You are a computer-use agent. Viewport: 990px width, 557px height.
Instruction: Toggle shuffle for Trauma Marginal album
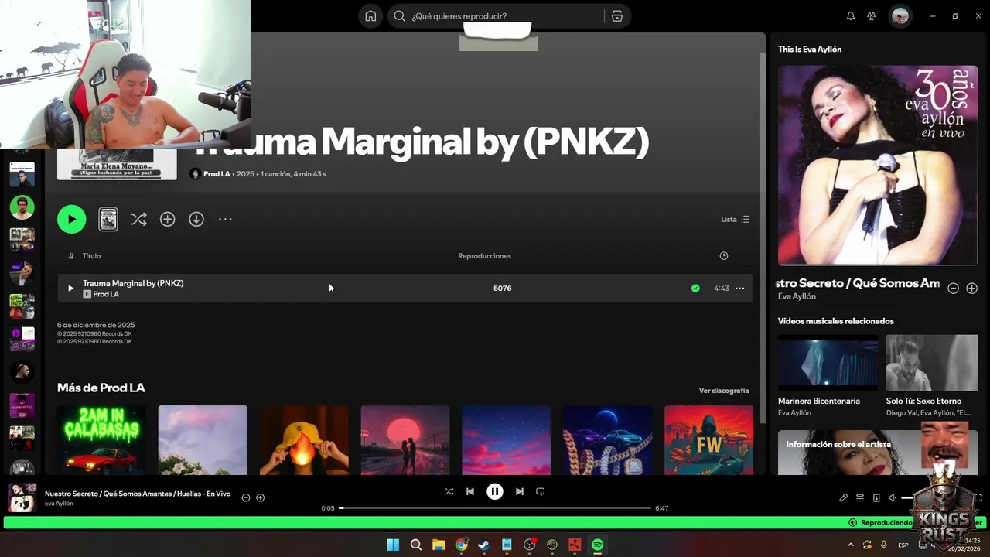(138, 220)
